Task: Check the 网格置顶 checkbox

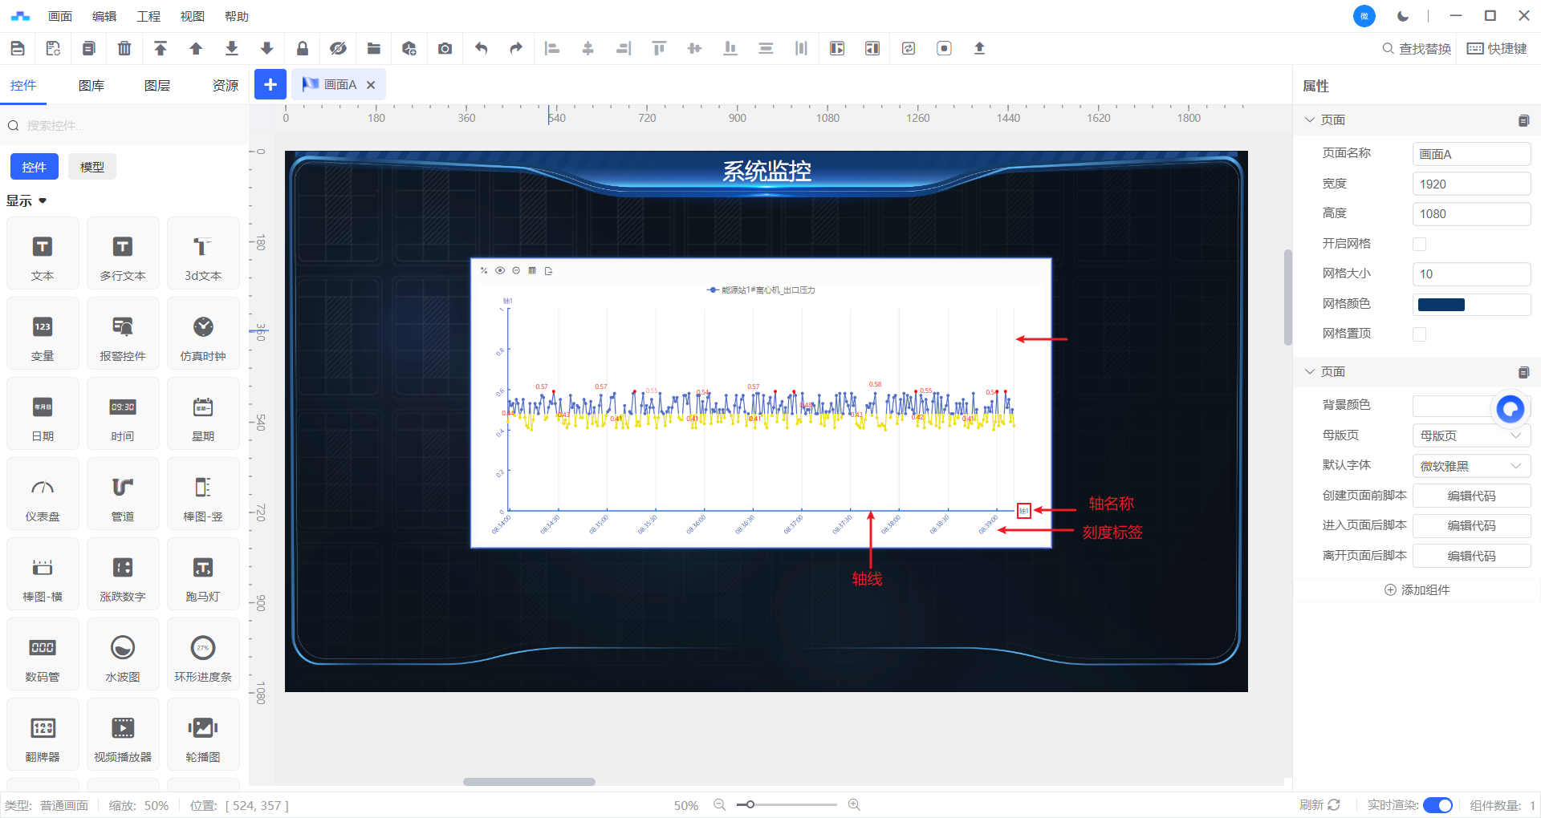Action: pos(1419,334)
